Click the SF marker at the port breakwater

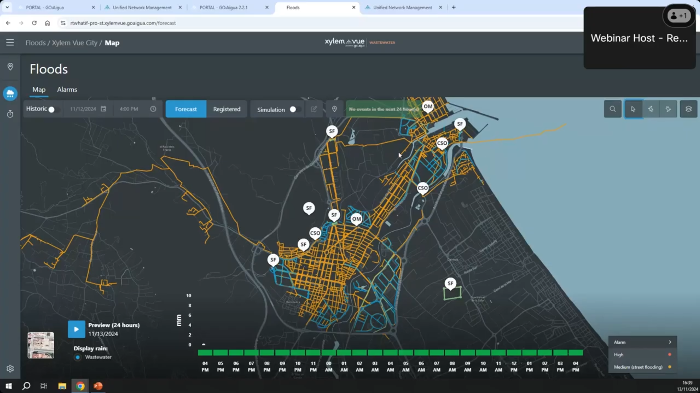460,124
